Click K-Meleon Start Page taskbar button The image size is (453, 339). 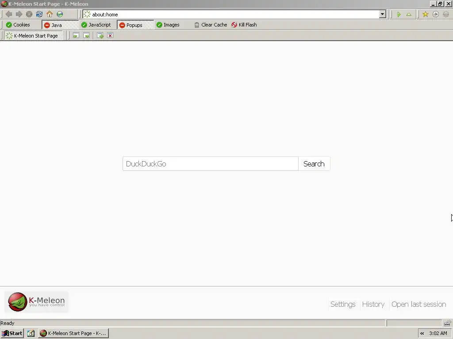pos(73,333)
